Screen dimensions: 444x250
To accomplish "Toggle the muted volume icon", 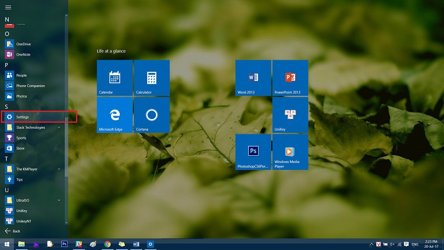I will (392, 244).
